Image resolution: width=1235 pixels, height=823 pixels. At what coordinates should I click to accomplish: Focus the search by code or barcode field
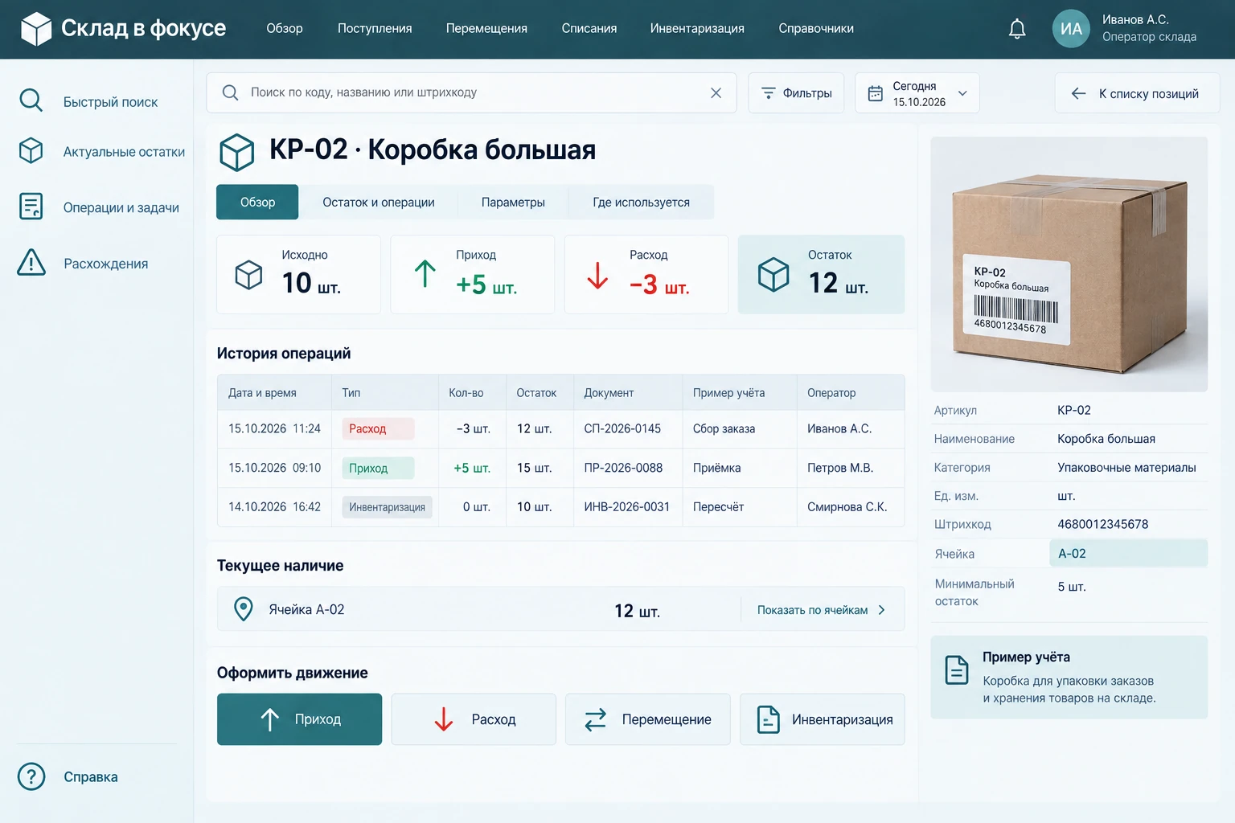pos(471,93)
